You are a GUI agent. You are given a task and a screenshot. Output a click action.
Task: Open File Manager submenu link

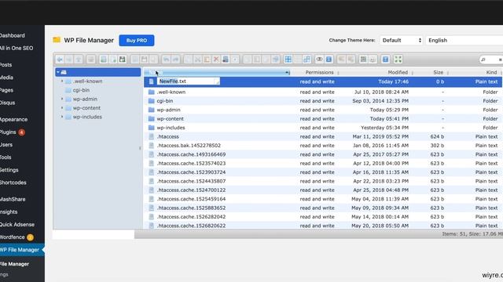click(14, 264)
